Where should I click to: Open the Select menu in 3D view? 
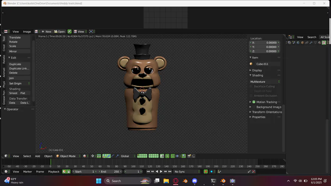(x=27, y=156)
